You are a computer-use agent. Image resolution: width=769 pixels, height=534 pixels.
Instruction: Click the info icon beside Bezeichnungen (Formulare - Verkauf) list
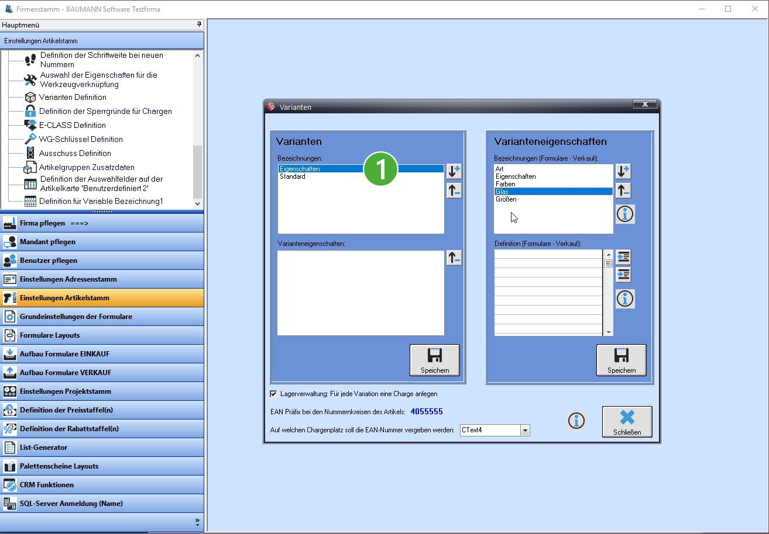[625, 214]
